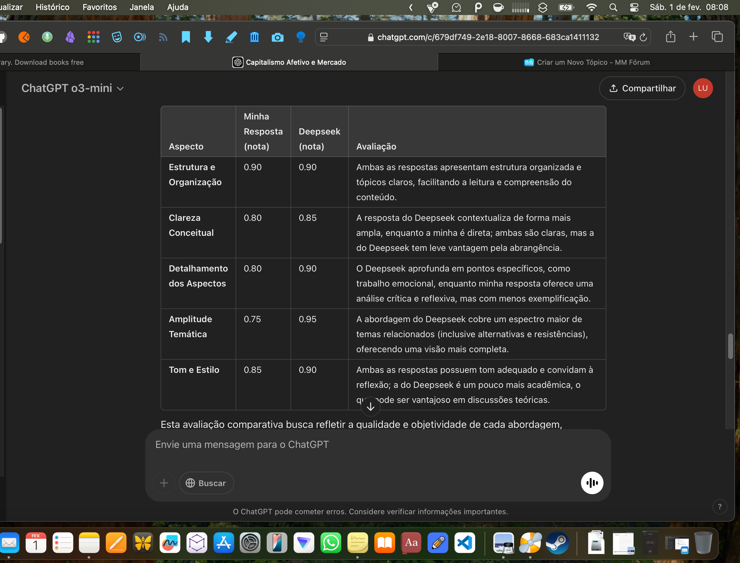
Task: Click the green download extension icon
Action: click(47, 37)
